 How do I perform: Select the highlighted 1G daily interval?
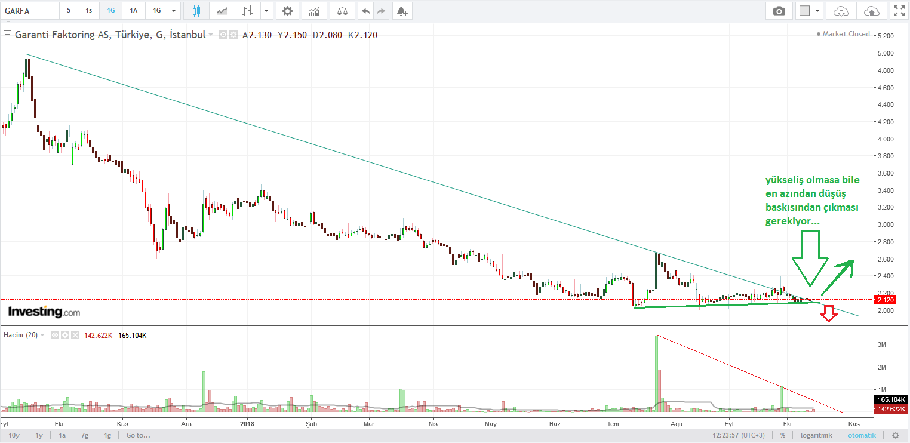(110, 10)
